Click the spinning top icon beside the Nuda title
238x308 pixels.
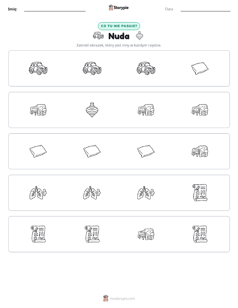139,36
